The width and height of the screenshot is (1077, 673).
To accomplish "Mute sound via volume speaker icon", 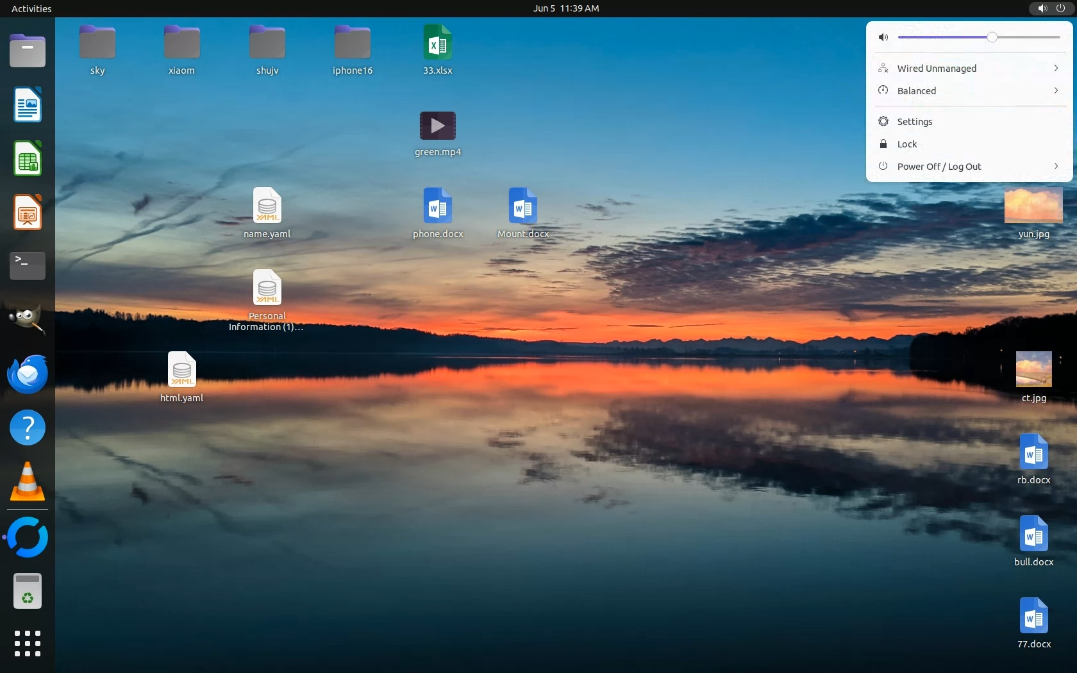I will 883,37.
